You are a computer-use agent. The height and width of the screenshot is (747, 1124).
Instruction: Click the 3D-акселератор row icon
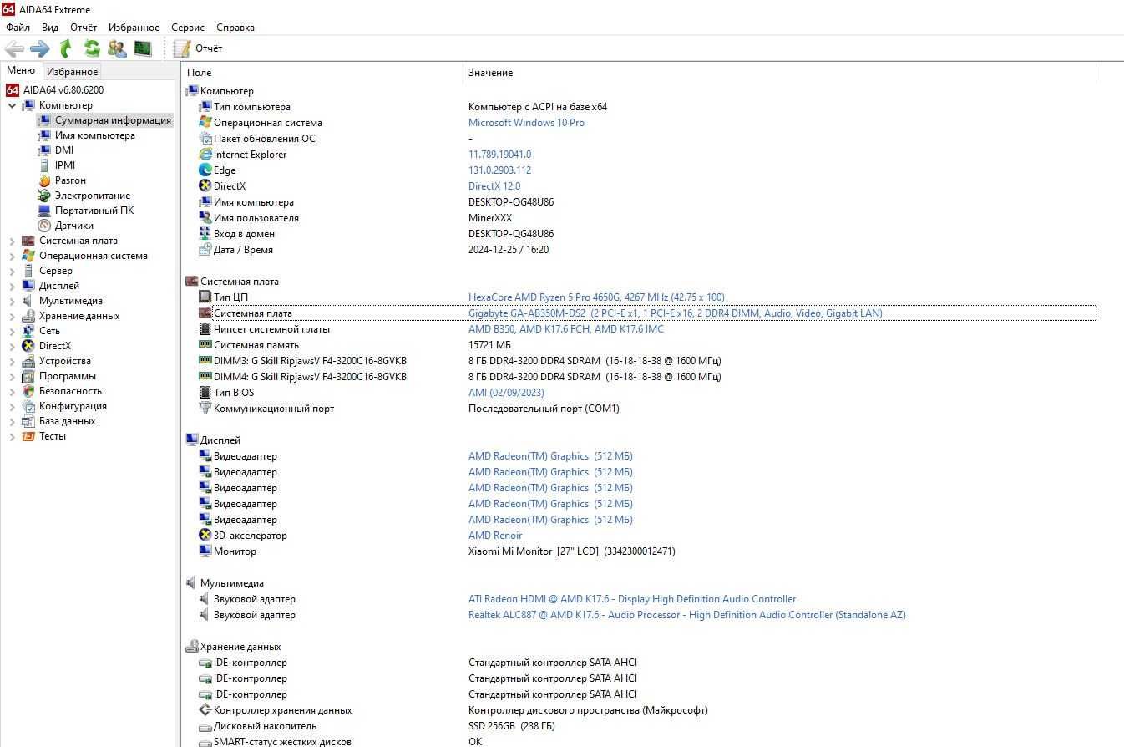pos(205,536)
